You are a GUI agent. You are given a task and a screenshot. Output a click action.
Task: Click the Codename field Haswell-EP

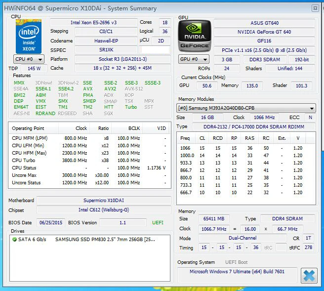click(x=106, y=41)
